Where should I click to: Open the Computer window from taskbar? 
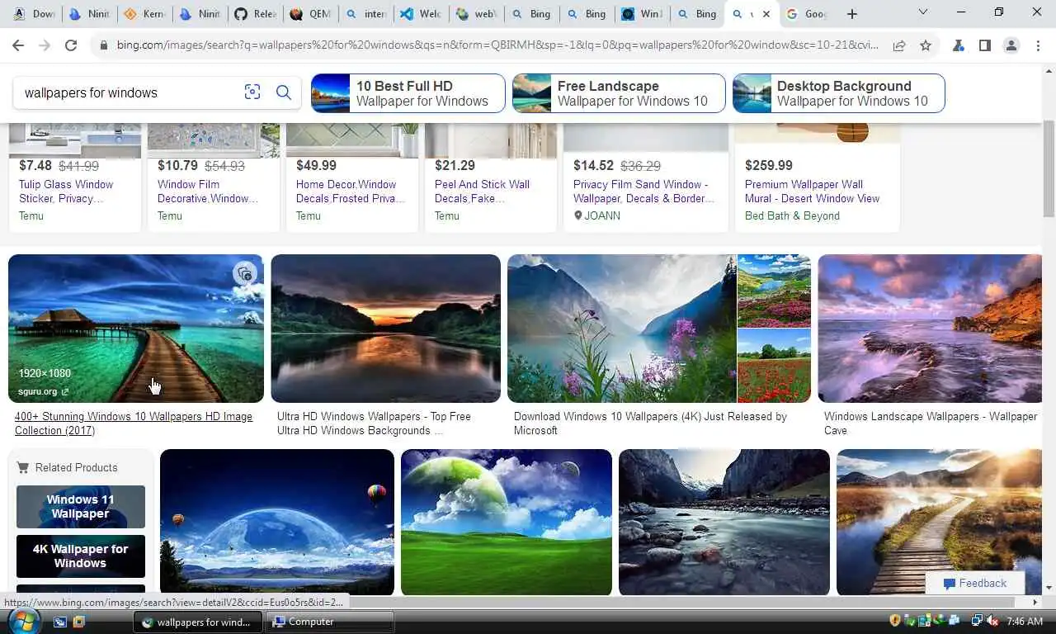coord(331,622)
